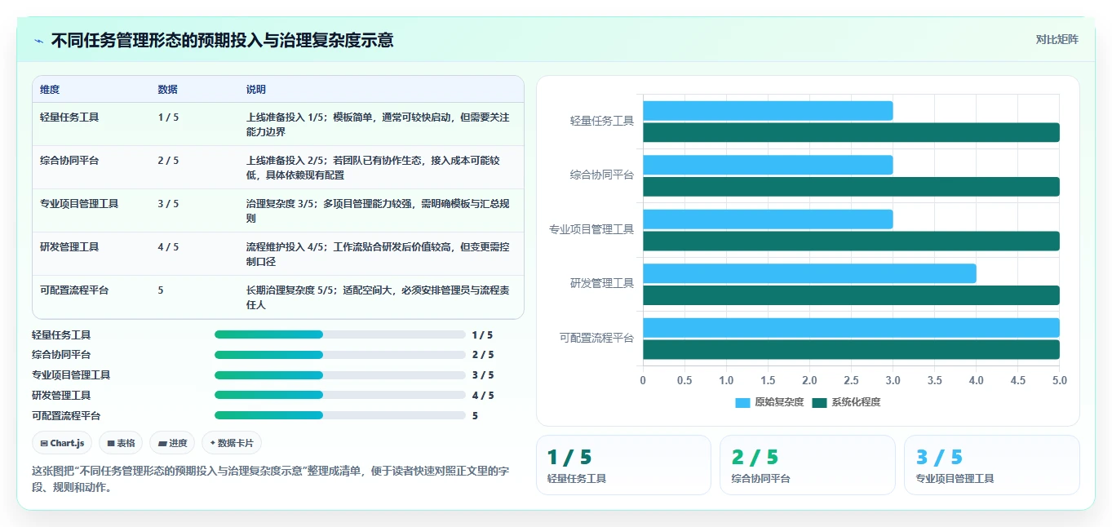The width and height of the screenshot is (1112, 527).
Task: Click the table description starting 上线准备投入 1/5
Action: click(378, 125)
